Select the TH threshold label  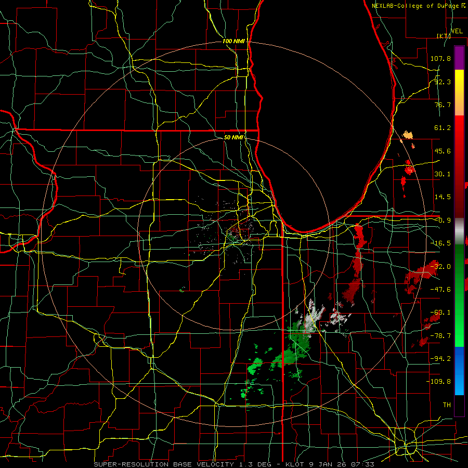pyautogui.click(x=447, y=405)
